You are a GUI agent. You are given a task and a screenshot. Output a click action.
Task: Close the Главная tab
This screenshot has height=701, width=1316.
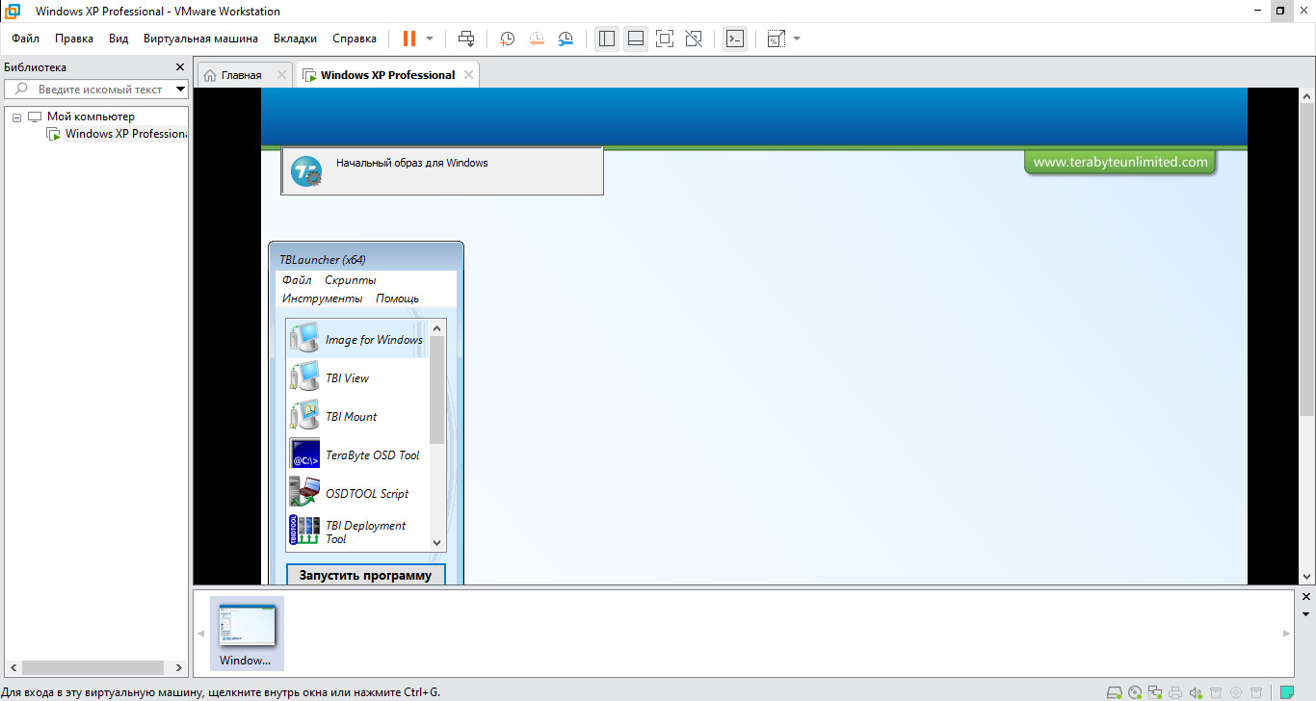281,75
